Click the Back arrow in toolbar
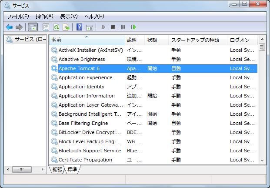The width and height of the screenshot is (270, 188). click(9, 27)
